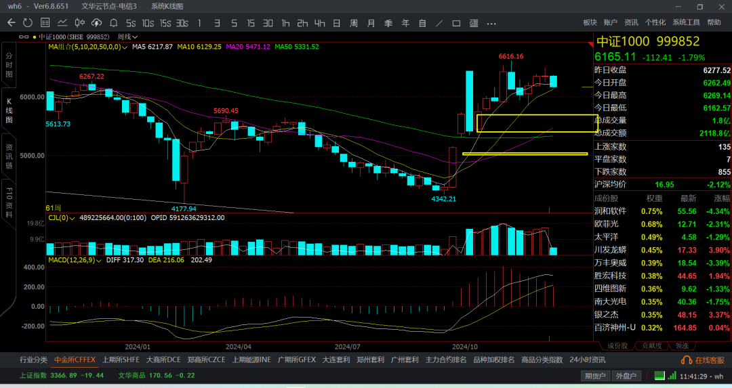
Task: Select the candlestick chart type icon
Action: [80, 23]
